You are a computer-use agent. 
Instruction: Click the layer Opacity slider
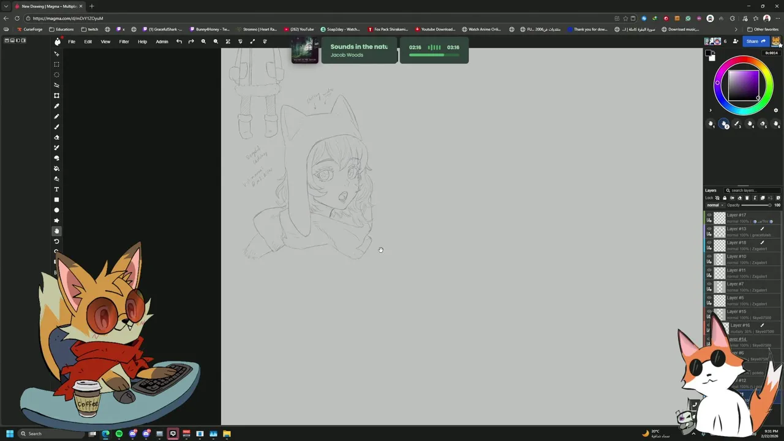(x=757, y=205)
